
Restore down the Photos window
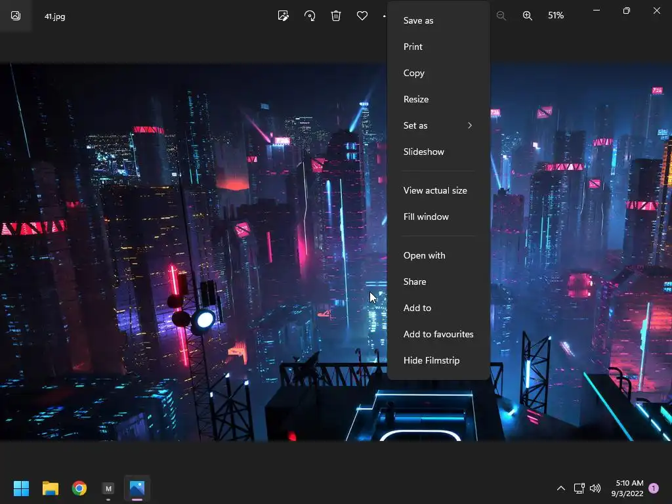point(627,10)
